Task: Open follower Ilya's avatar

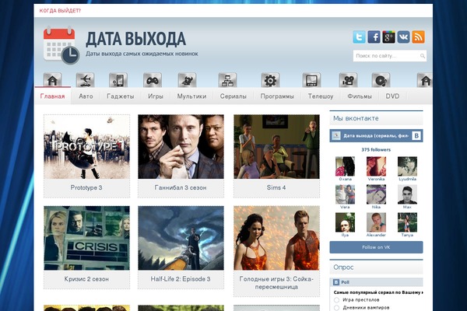Action: tap(345, 222)
